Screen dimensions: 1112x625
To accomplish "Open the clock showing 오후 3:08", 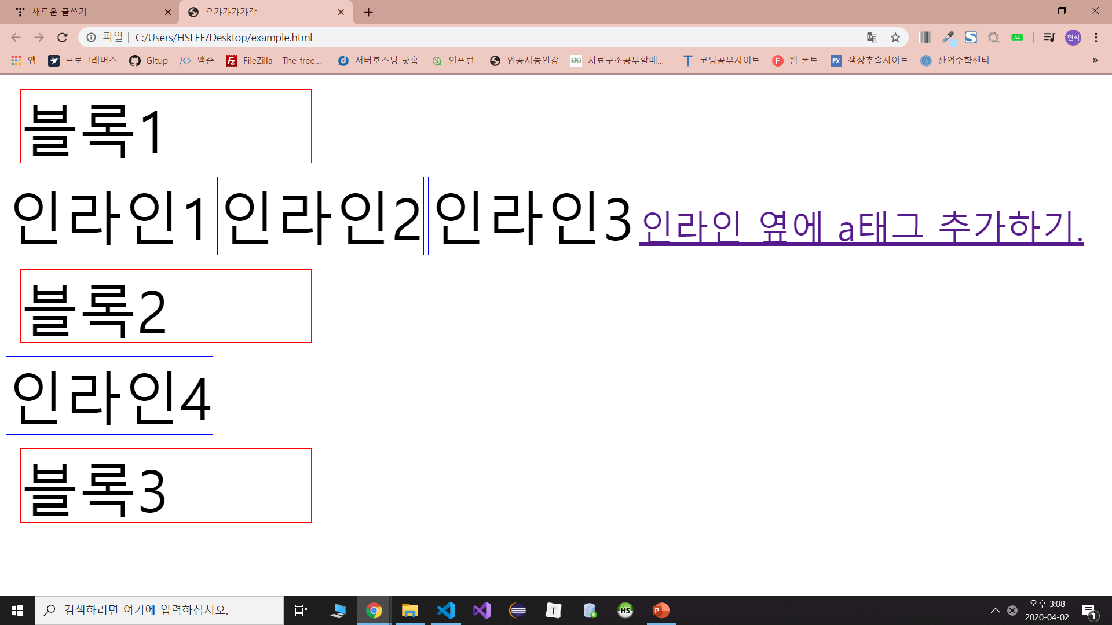I will tap(1047, 611).
